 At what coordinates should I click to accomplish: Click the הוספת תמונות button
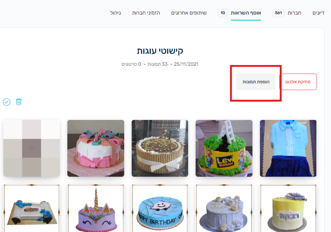pyautogui.click(x=256, y=82)
